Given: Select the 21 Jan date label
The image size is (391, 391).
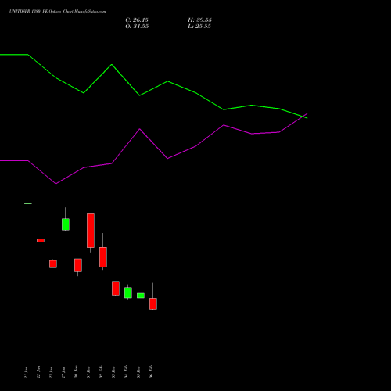Looking at the screenshot, I should point(26,372).
